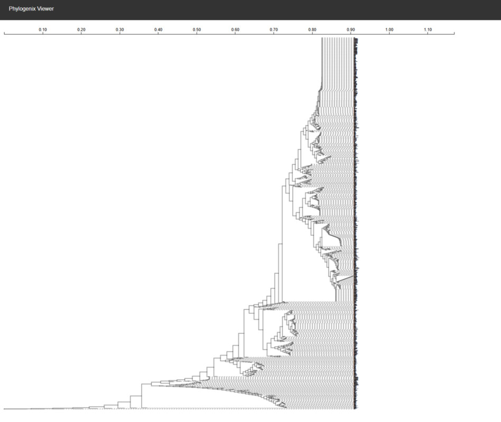501x422 pixels.
Task: Click the 0.40 scale label
Action: coord(158,30)
